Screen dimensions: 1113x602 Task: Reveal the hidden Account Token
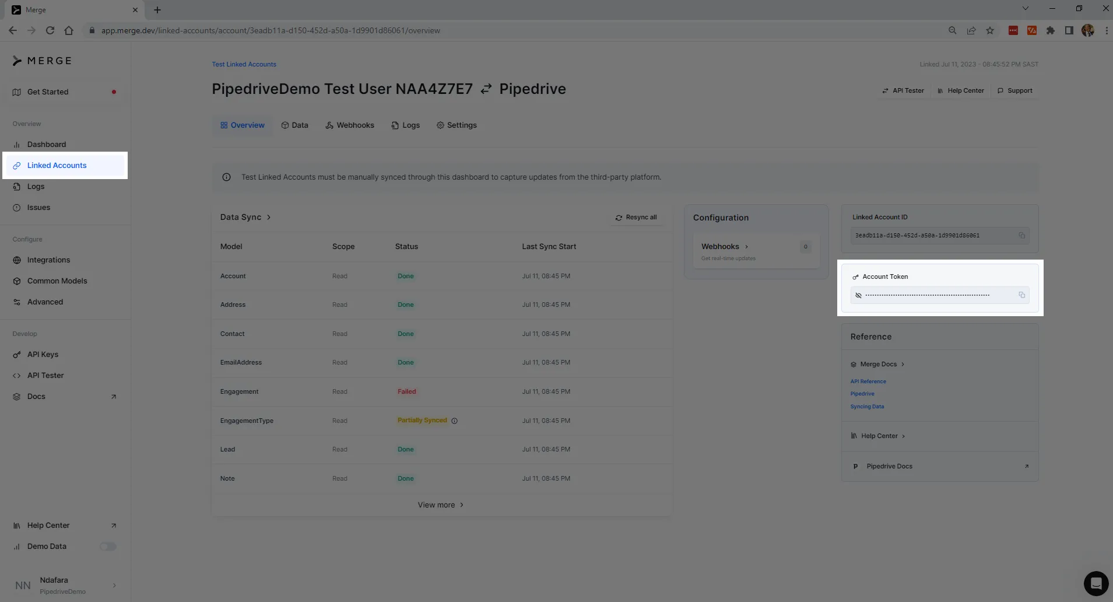[858, 295]
